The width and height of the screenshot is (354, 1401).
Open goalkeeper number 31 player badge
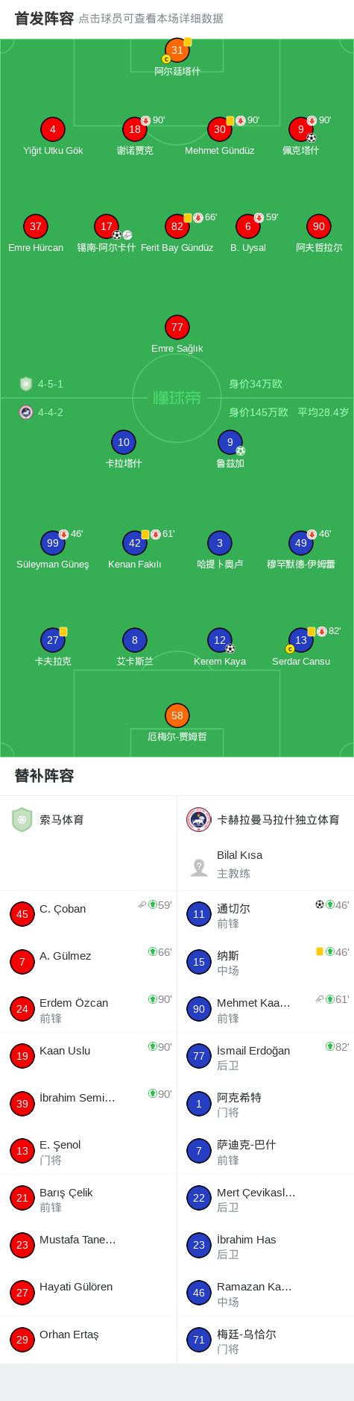point(177,50)
